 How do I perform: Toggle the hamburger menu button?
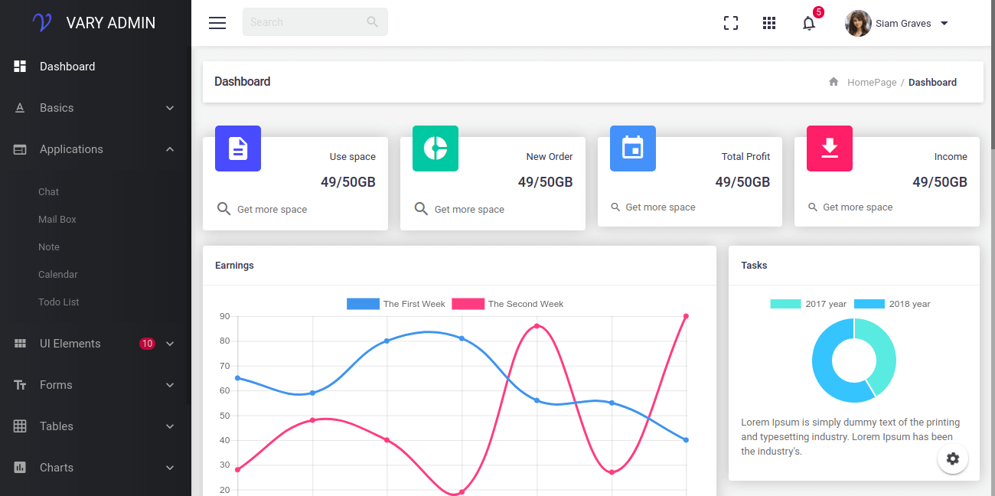217,23
